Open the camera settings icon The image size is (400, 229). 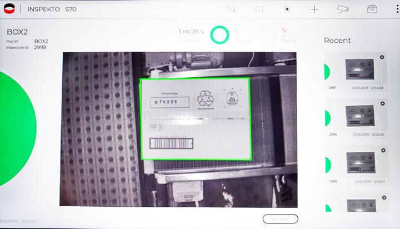click(343, 9)
